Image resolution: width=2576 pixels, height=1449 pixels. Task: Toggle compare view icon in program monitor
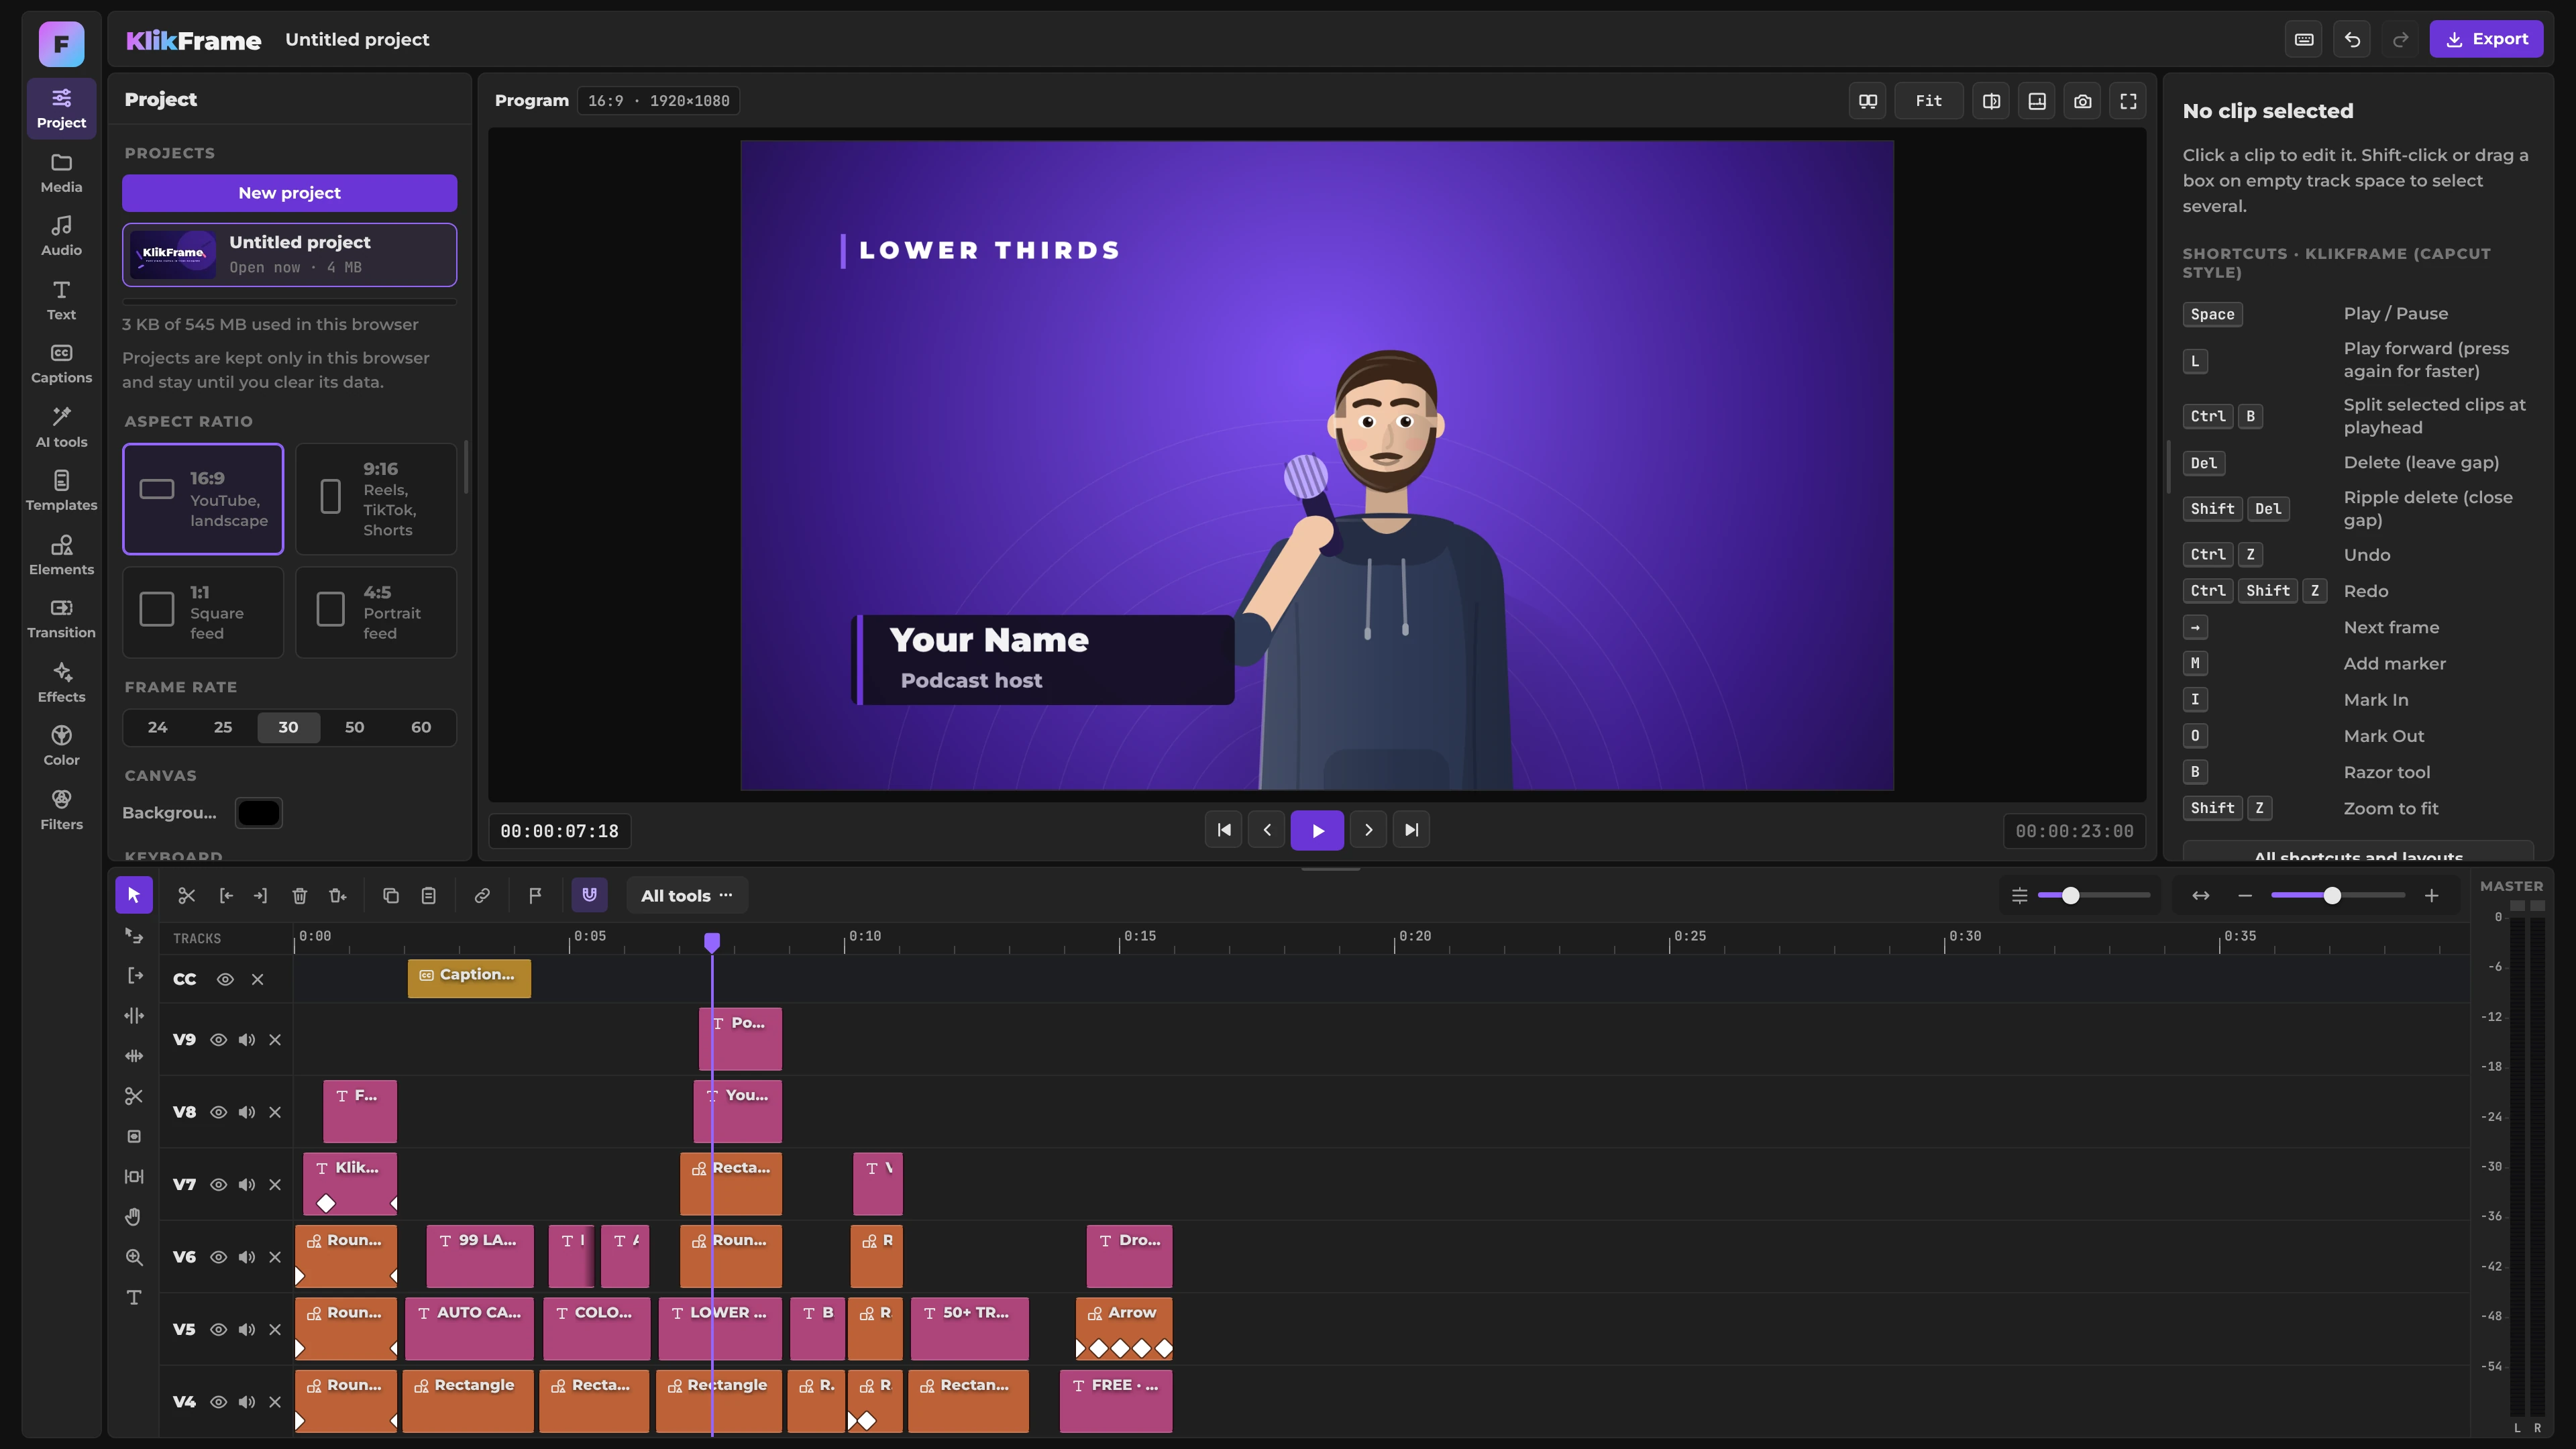(1992, 101)
